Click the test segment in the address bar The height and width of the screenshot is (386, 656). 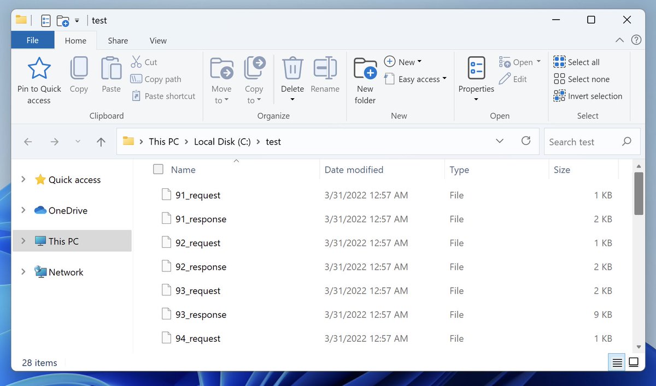click(273, 141)
